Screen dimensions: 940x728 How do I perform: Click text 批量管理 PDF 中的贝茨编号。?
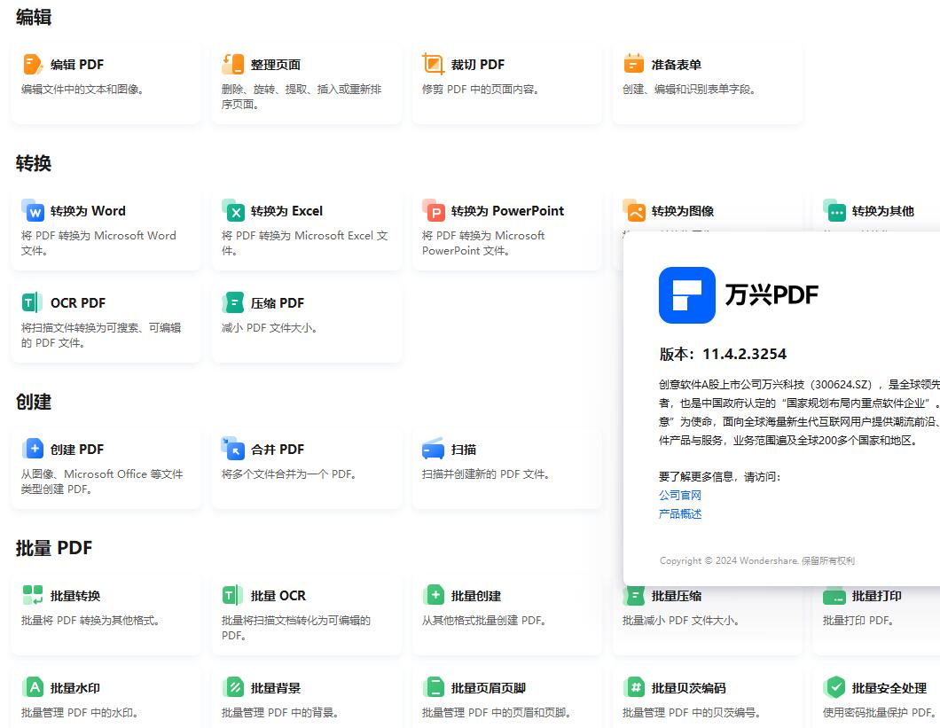point(691,713)
